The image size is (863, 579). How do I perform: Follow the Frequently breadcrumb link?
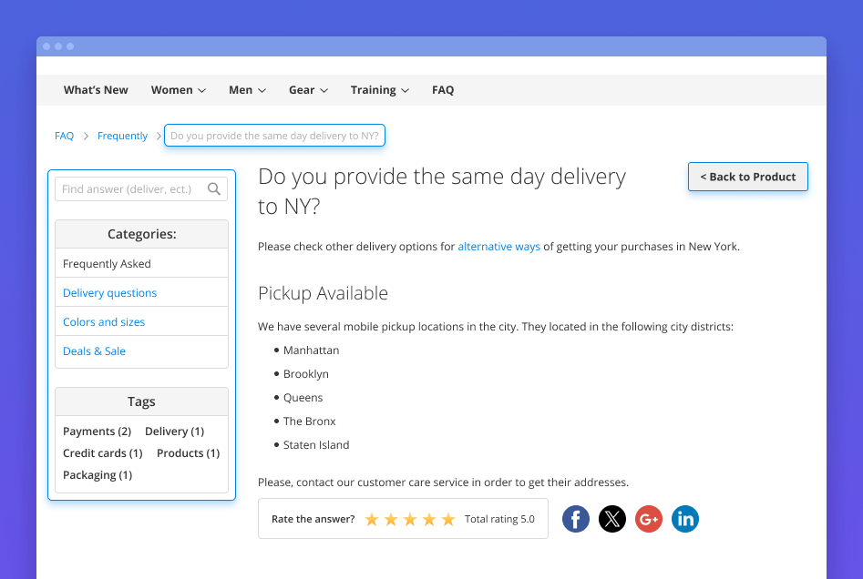pos(122,136)
